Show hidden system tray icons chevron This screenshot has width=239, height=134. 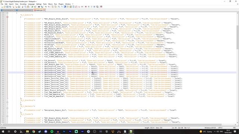pos(215,131)
